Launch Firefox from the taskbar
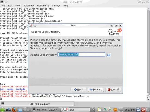 click(14, 110)
